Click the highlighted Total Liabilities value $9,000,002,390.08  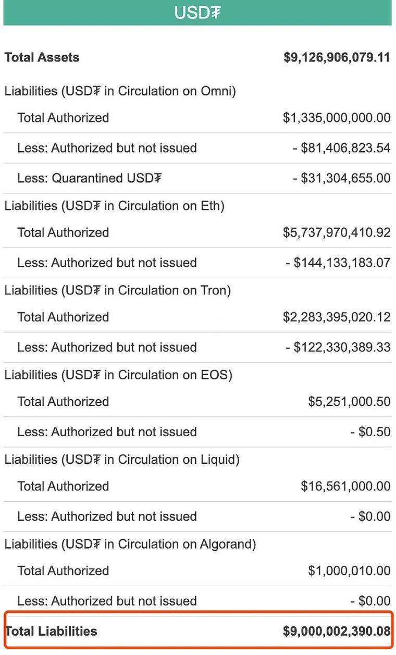pyautogui.click(x=337, y=632)
